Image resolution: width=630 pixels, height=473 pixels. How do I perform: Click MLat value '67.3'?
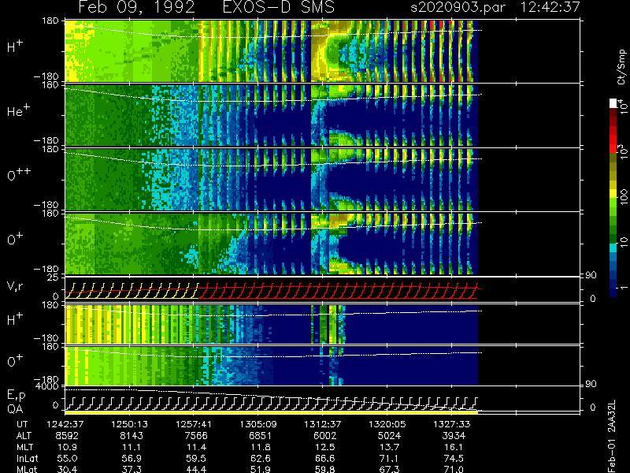coord(389,469)
